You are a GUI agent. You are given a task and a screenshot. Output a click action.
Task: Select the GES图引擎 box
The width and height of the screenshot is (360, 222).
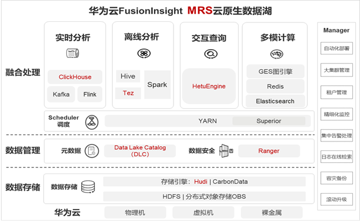[x=275, y=72]
